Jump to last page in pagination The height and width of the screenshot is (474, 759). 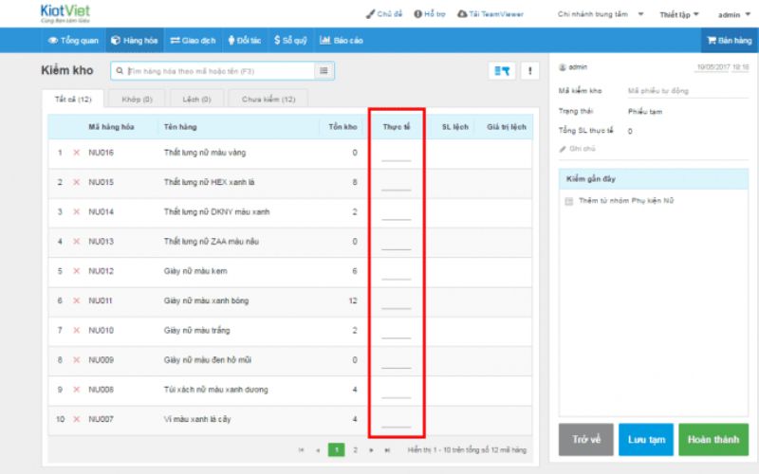[387, 449]
